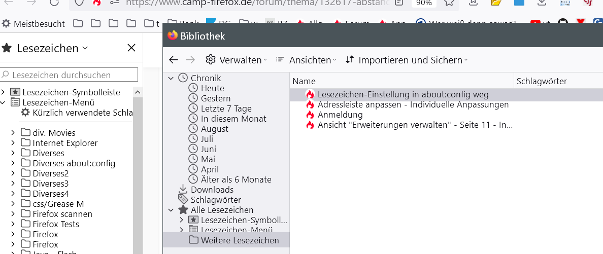Open Kürzlich verwendete Schlagwörter gear item

click(25, 113)
